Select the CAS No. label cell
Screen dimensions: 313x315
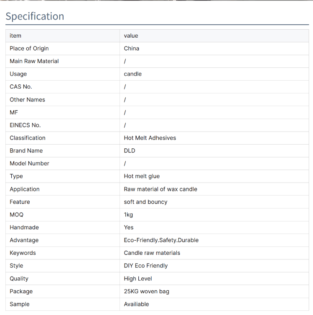21,86
